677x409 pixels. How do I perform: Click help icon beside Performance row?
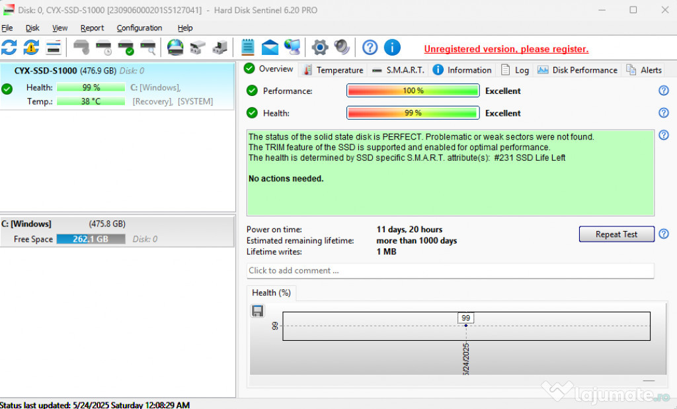coord(664,91)
